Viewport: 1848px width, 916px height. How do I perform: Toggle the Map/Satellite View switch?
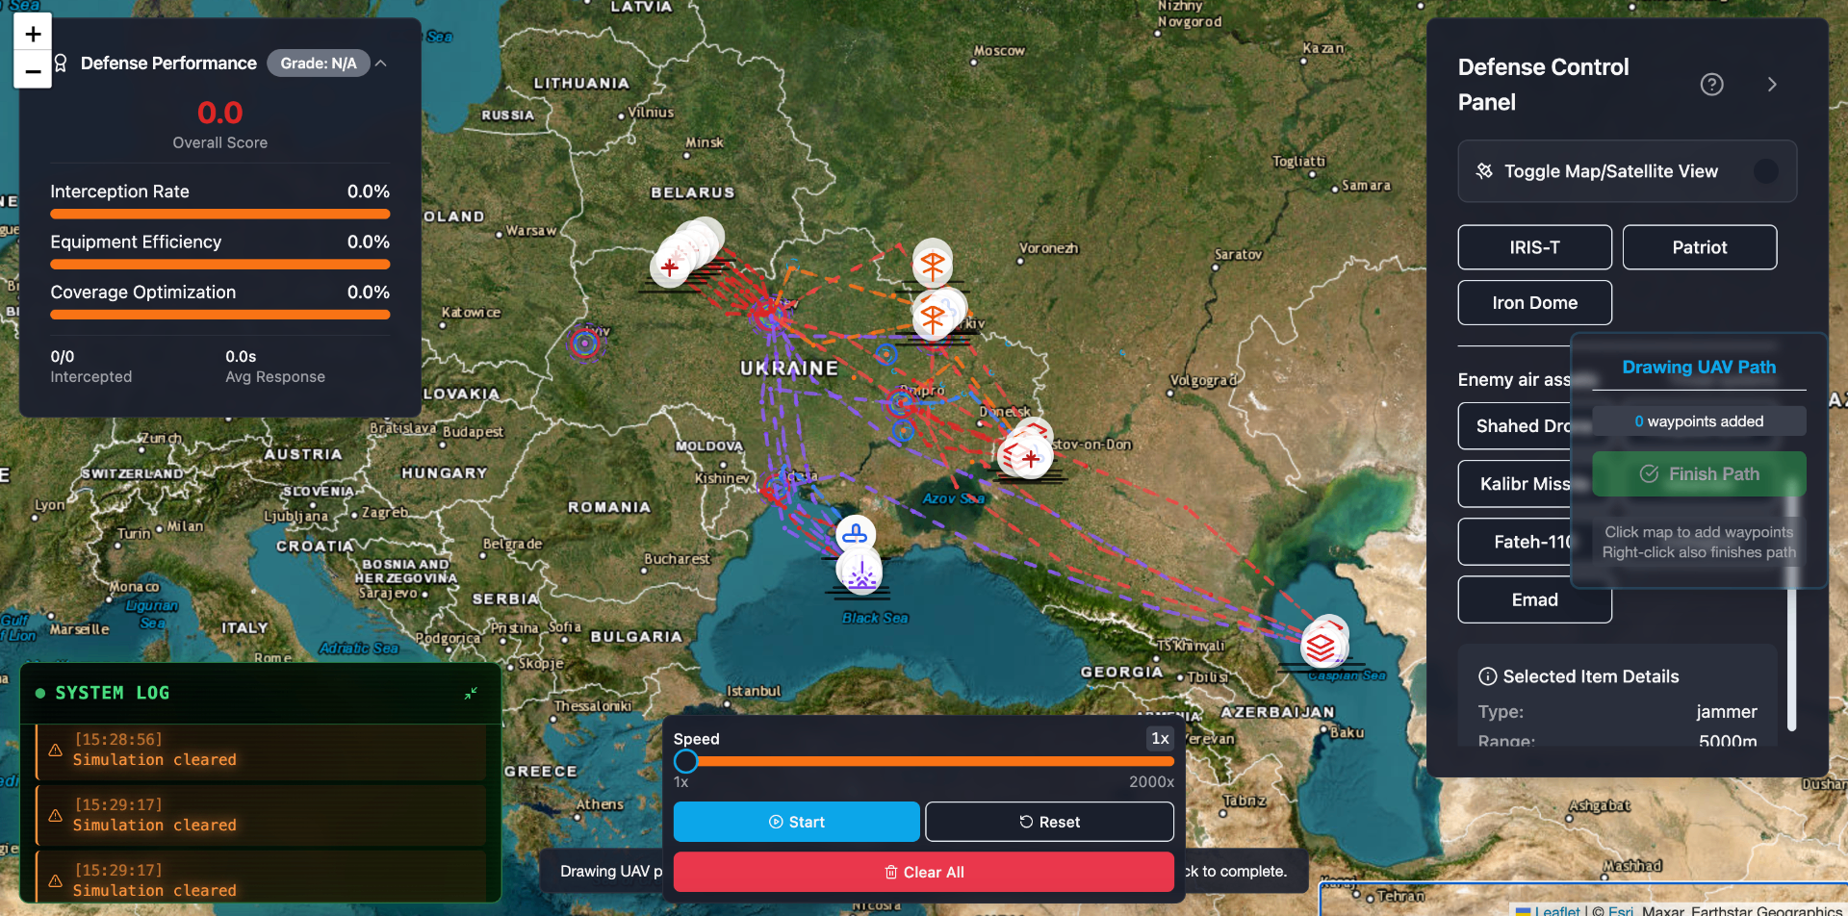tap(1765, 171)
